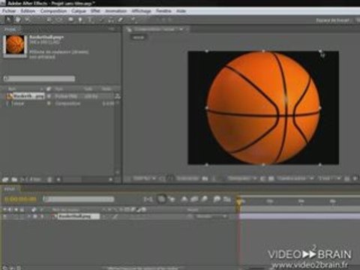Toggle transparency grid in composition viewer
Screen dimensions: 360x270
pyautogui.click(x=271, y=178)
